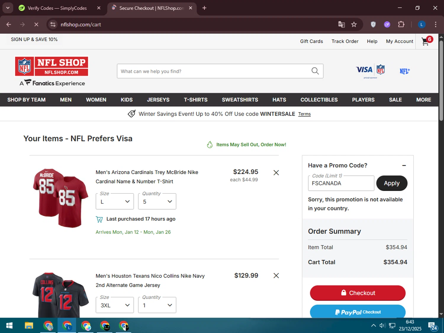Image resolution: width=444 pixels, height=333 pixels.
Task: Open the notification center icon
Action: pos(432,326)
